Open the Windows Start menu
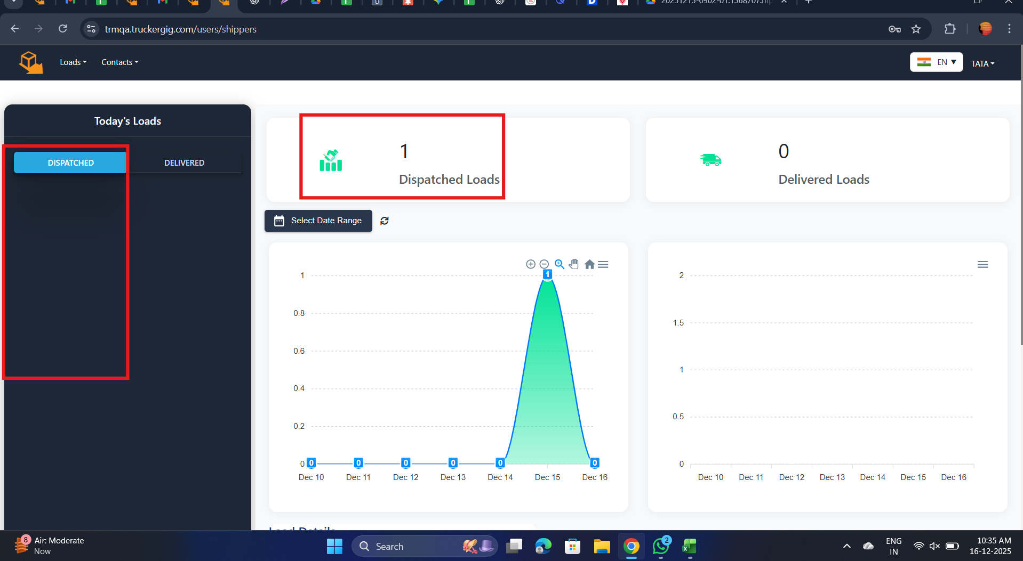The height and width of the screenshot is (561, 1023). 334,546
